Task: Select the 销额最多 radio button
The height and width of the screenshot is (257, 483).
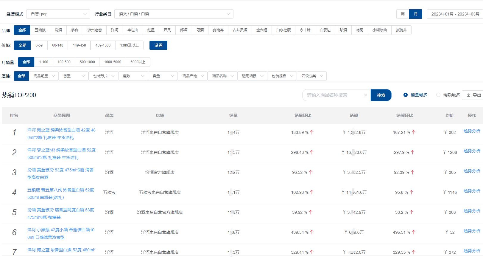Action: (x=438, y=95)
